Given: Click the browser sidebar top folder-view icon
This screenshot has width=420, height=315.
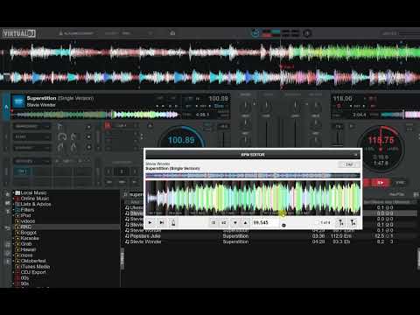Looking at the screenshot, I should tap(8, 194).
